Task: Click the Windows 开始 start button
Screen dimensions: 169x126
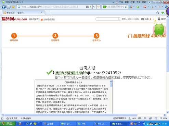Action: [x=8, y=124]
